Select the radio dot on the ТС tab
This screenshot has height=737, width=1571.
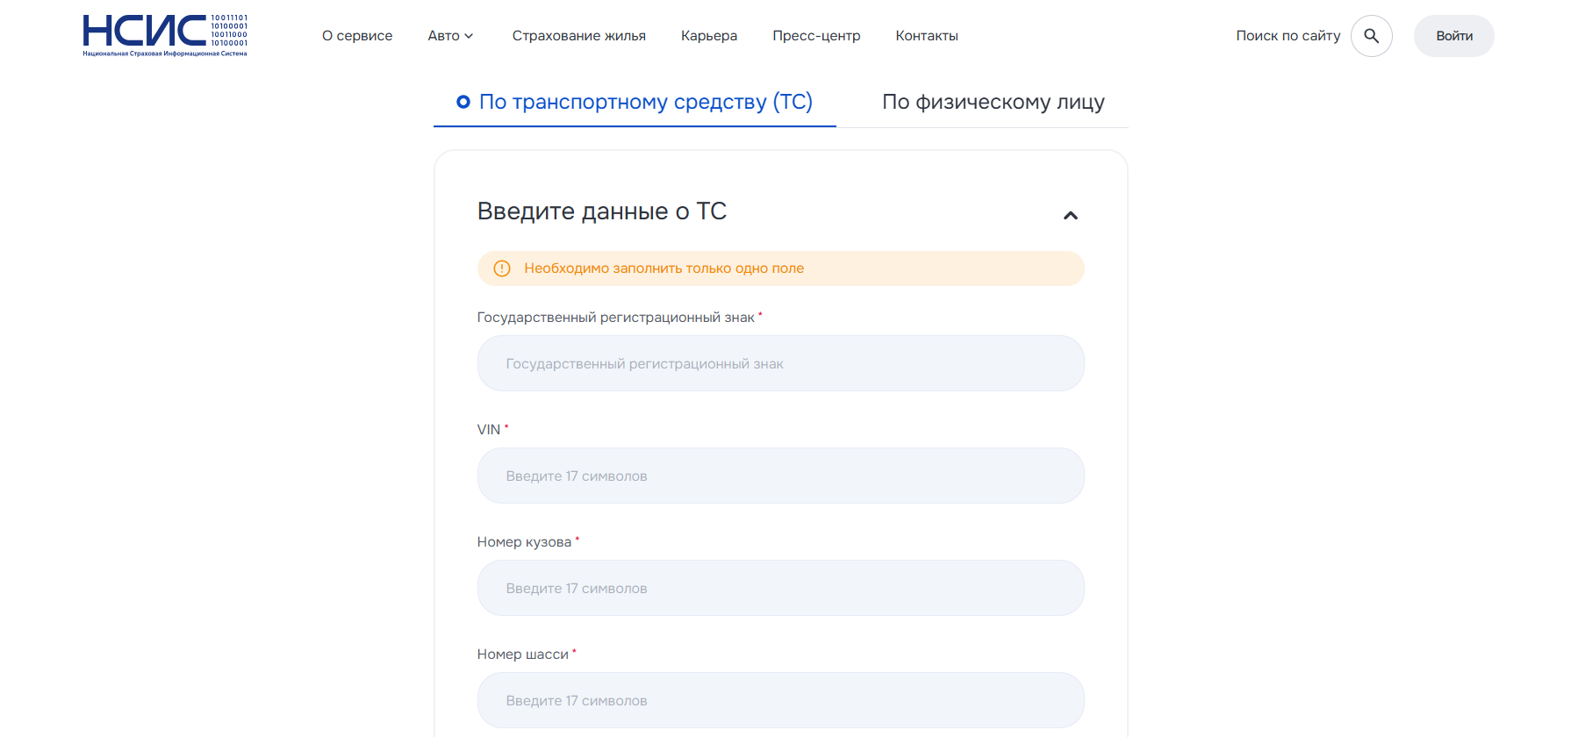[464, 102]
